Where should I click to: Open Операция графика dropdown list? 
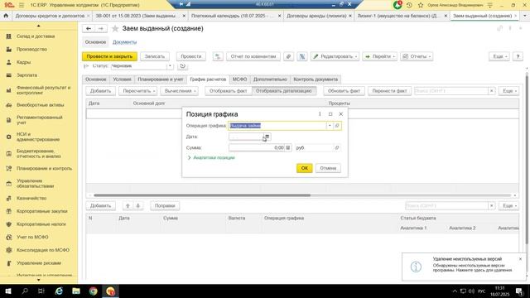pyautogui.click(x=330, y=126)
